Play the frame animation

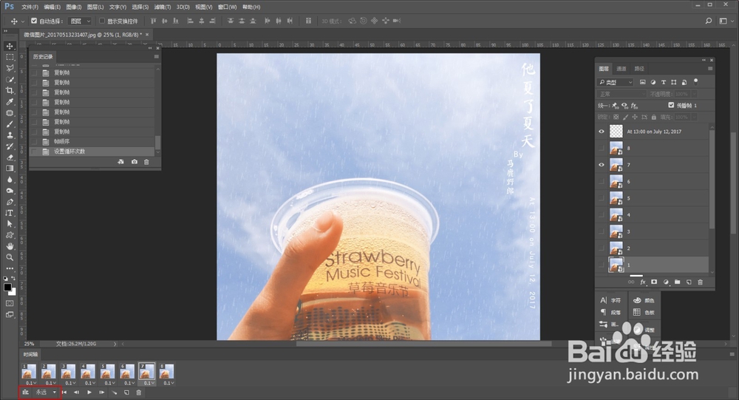tap(89, 393)
